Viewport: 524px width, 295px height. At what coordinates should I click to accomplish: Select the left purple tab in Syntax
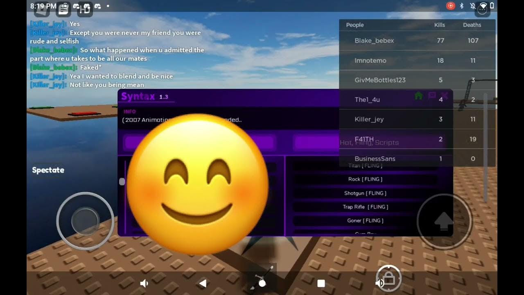199,143
